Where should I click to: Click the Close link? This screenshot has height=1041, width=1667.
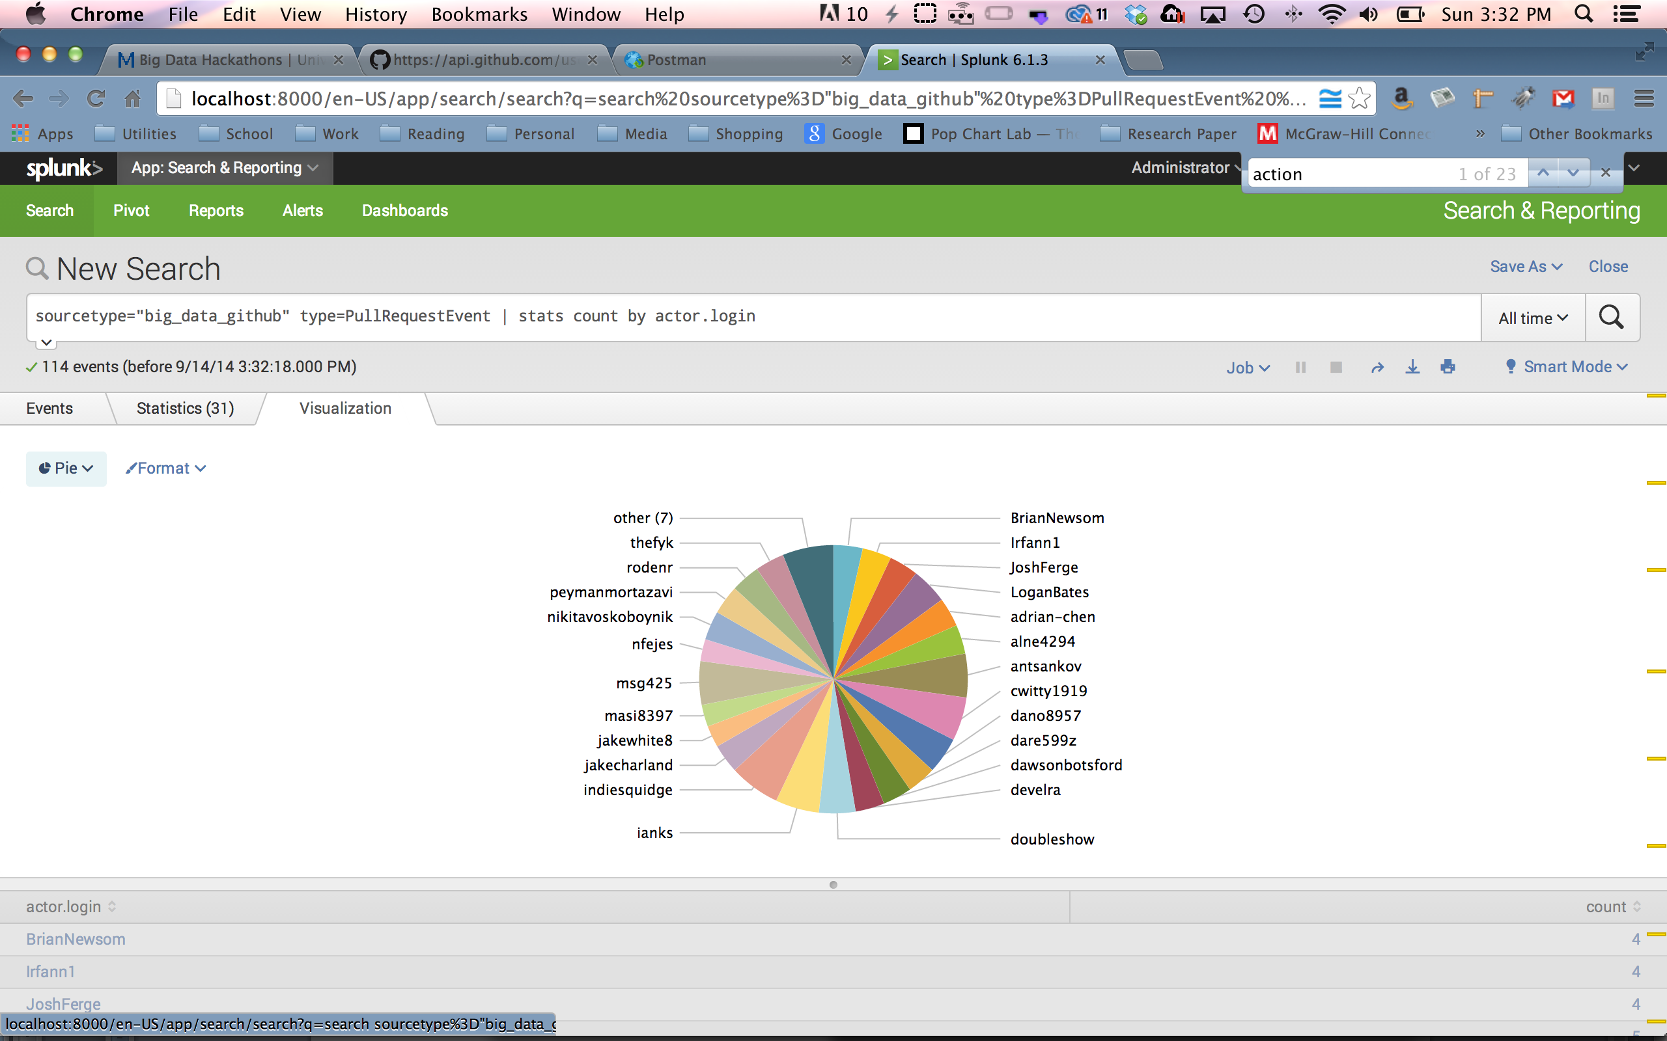1608,267
